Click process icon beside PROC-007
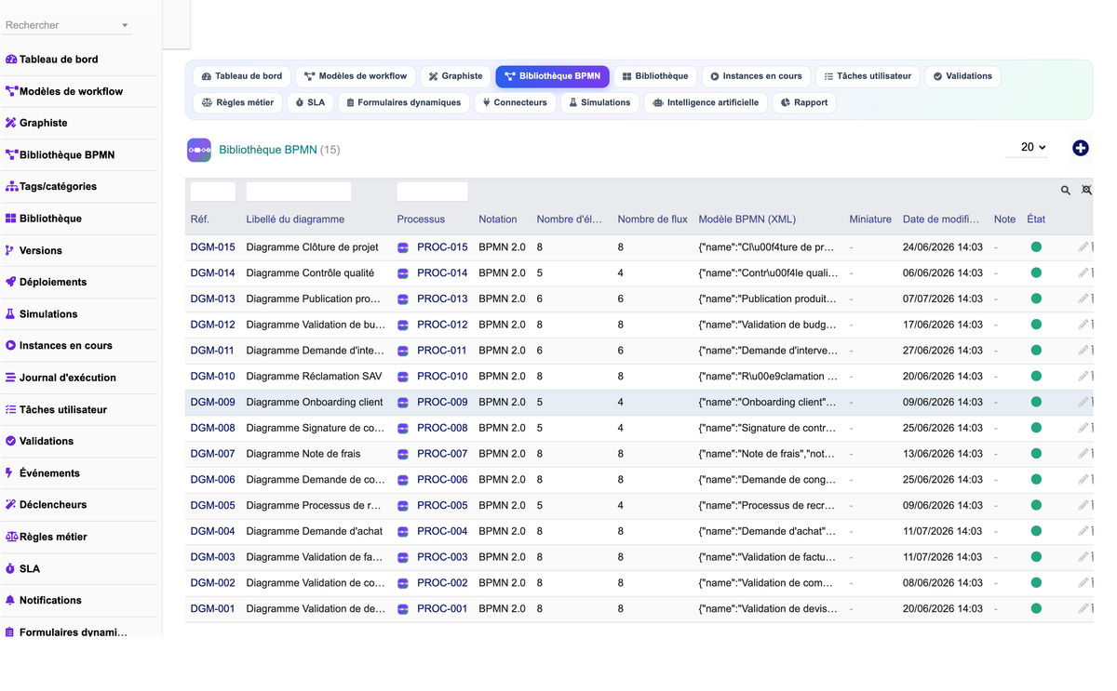 point(403,454)
